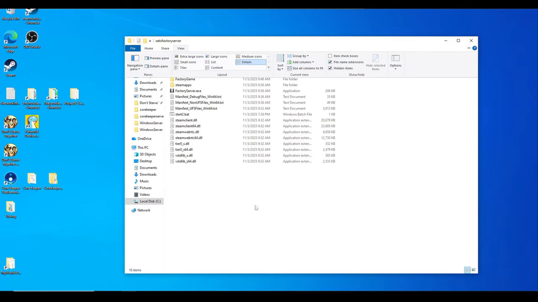Click the start2.bat batch file icon
Screen dimensions: 538x302
click(x=172, y=114)
